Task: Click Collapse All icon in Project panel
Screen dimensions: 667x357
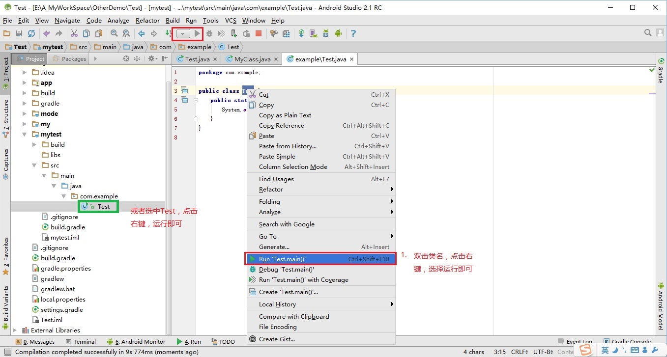Action: click(137, 58)
